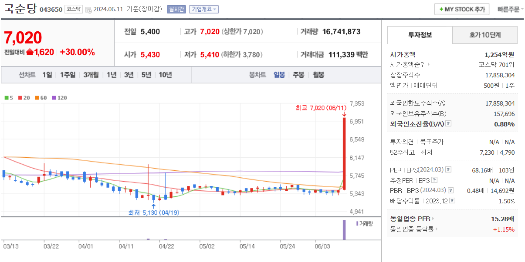
Task: Click the red 20-day moving average legend swatch
Action: (x=20, y=98)
